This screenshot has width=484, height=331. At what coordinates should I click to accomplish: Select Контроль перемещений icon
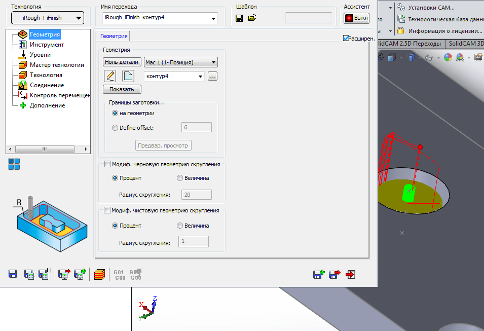tap(22, 95)
